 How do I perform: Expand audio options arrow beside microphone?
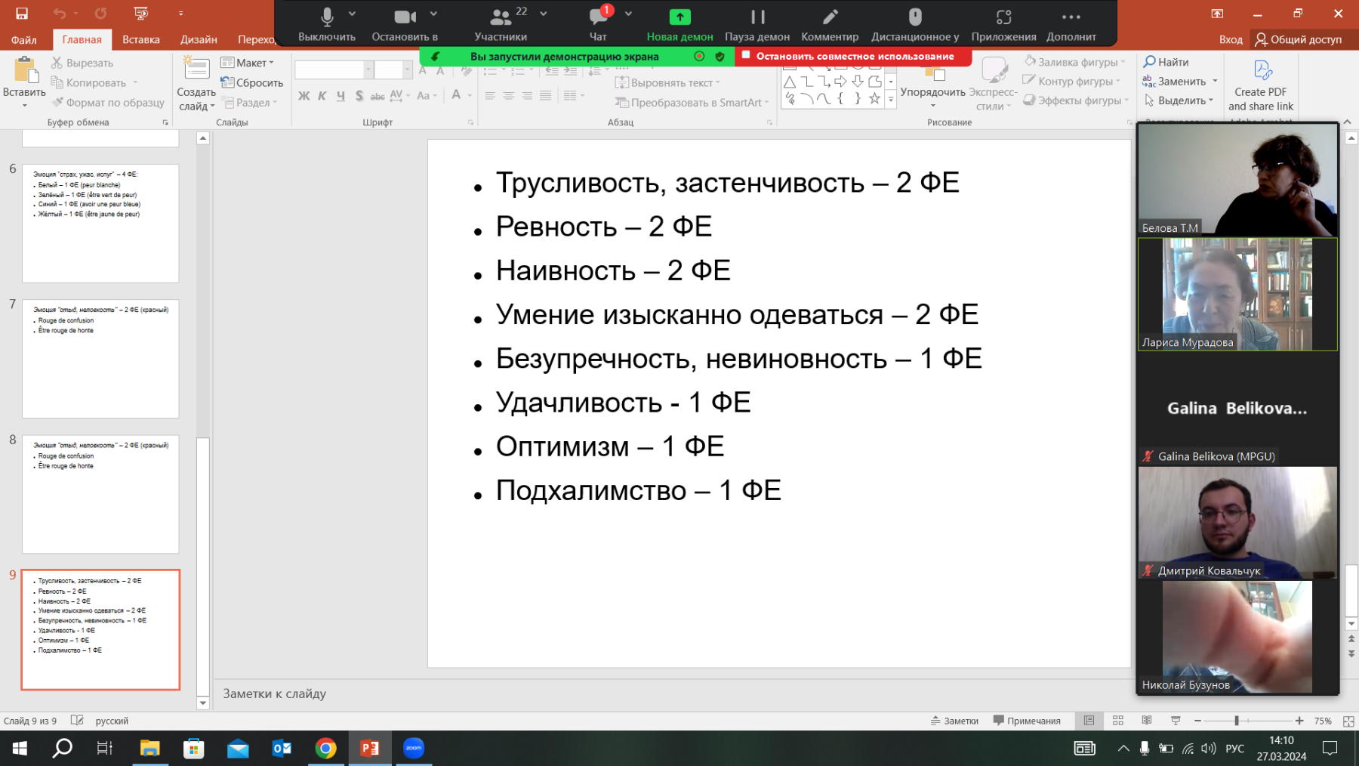point(353,14)
